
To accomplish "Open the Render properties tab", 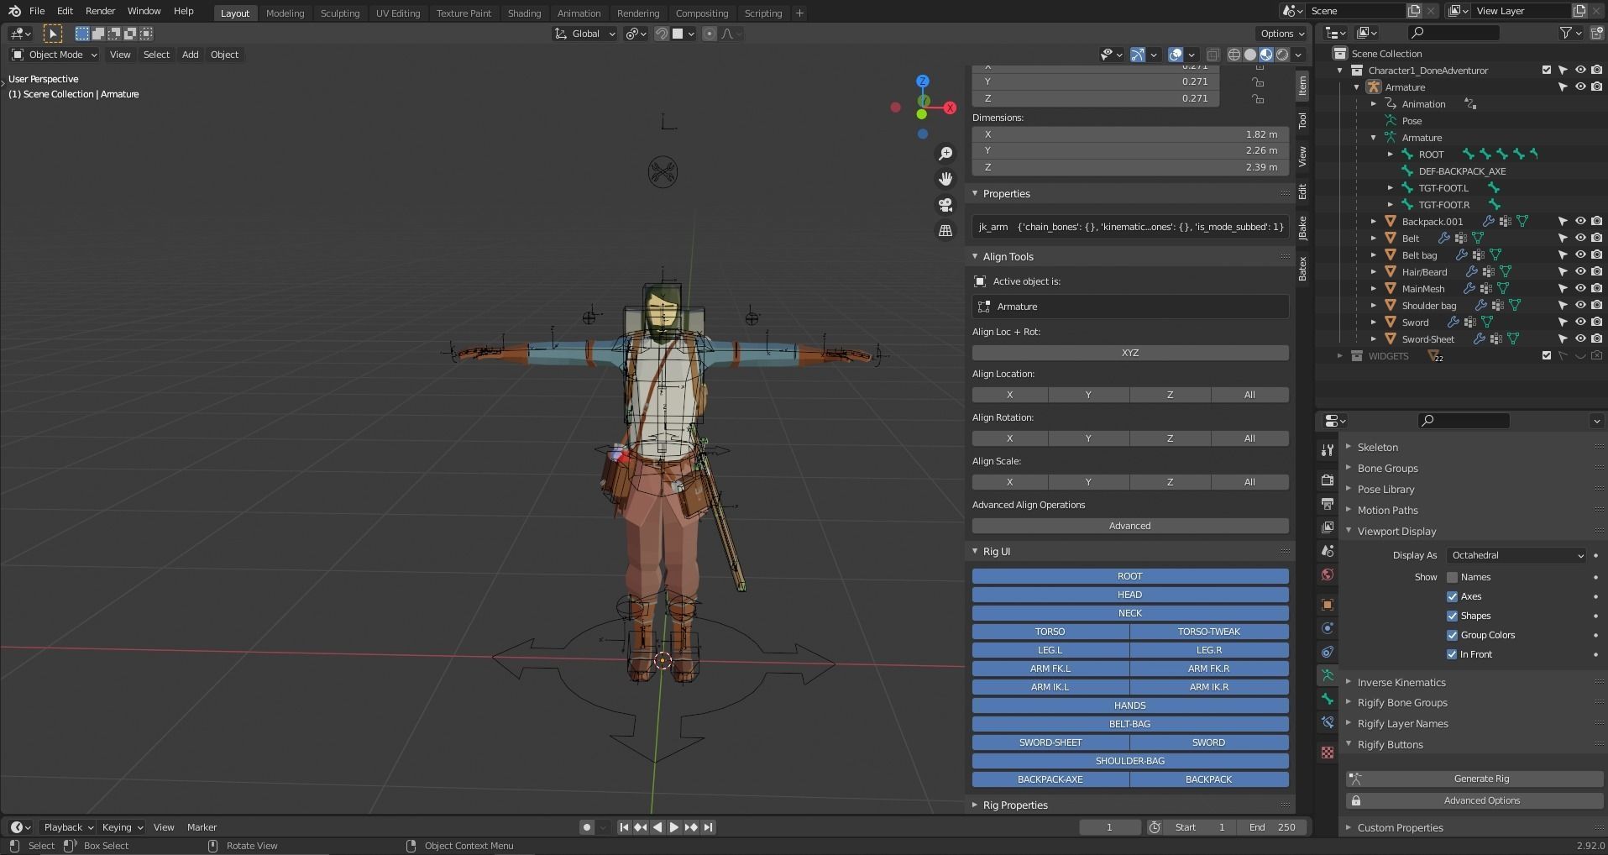I will (1327, 480).
